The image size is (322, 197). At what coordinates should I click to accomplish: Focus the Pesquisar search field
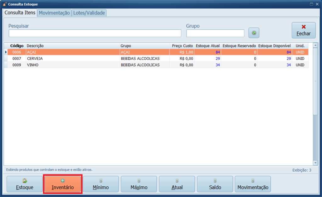[95, 33]
